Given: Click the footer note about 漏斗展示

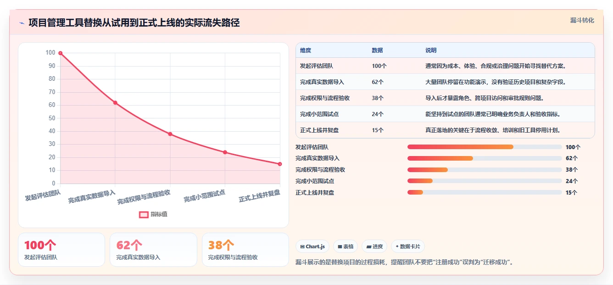Looking at the screenshot, I should point(404,263).
